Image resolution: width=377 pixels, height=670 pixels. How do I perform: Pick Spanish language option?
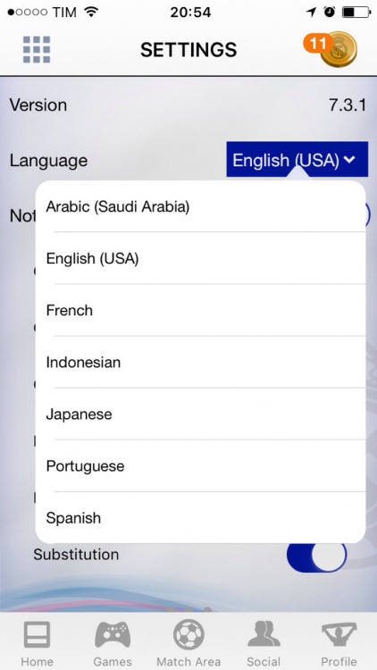pyautogui.click(x=200, y=518)
